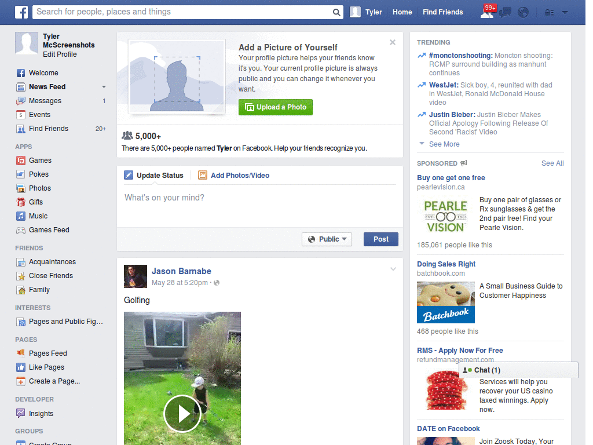Select News Feed in the sidebar

(x=47, y=87)
